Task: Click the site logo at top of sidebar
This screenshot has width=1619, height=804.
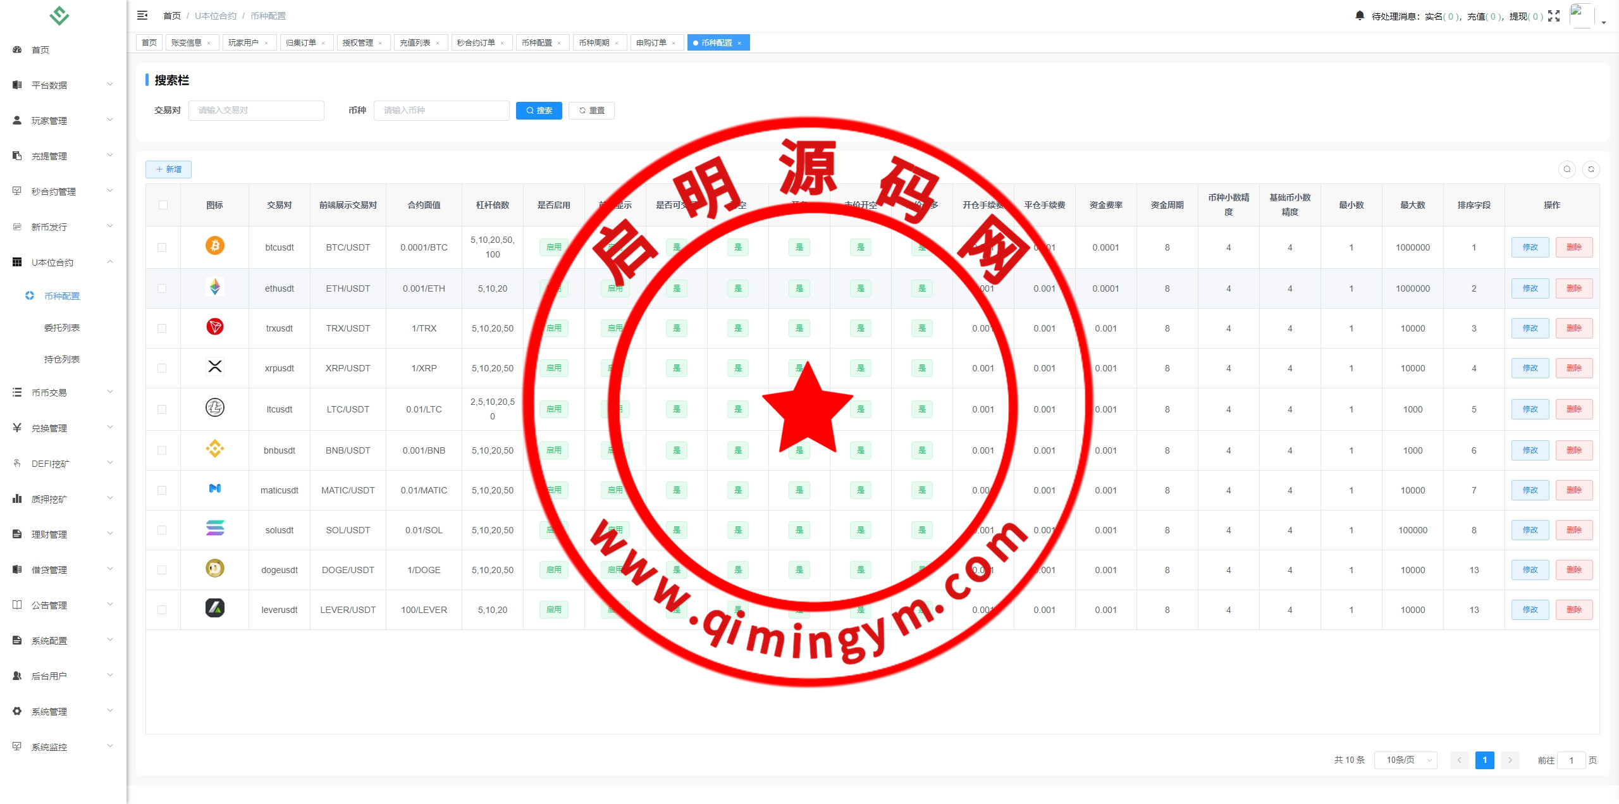Action: [x=59, y=15]
